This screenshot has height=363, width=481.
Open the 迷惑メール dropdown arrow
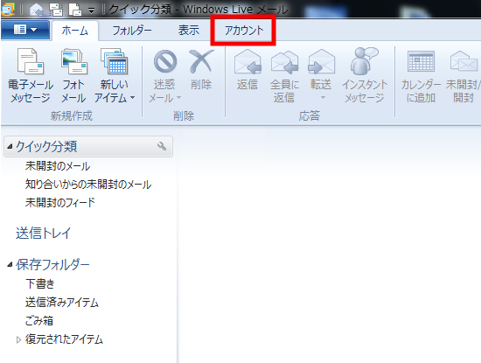179,98
